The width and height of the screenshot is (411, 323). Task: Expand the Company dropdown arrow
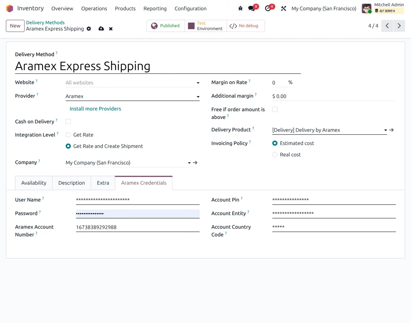189,163
